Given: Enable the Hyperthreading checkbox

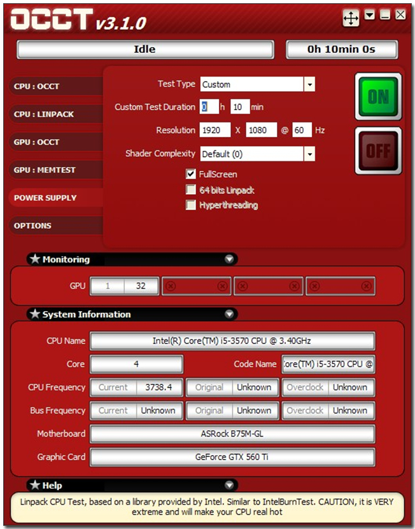Looking at the screenshot, I should click(191, 205).
